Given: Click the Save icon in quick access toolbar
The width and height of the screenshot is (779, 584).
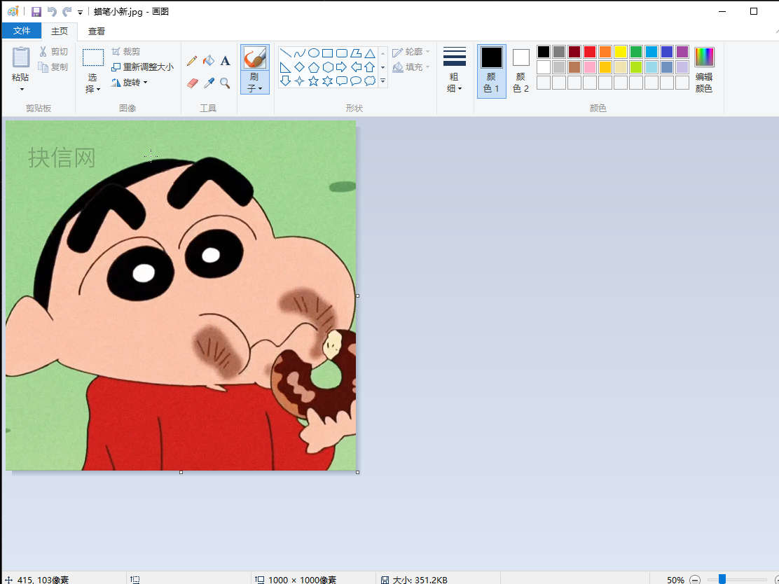Looking at the screenshot, I should click(x=36, y=12).
